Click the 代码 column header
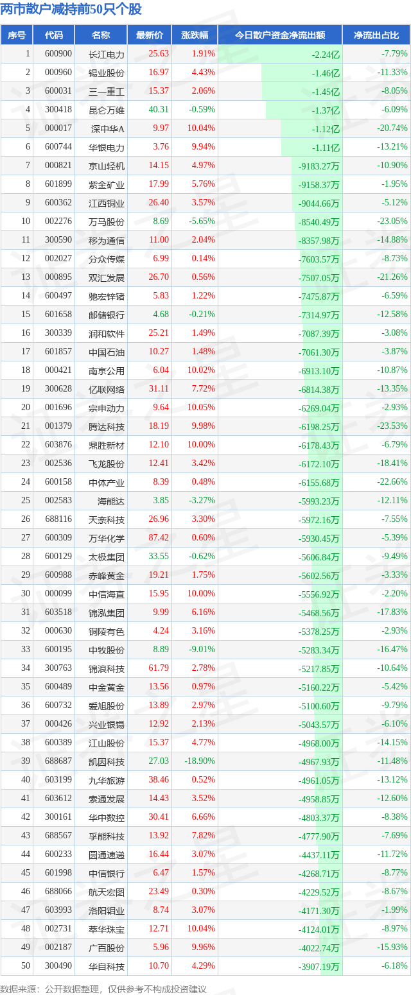Screen dimensions: 411x995 coord(54,35)
